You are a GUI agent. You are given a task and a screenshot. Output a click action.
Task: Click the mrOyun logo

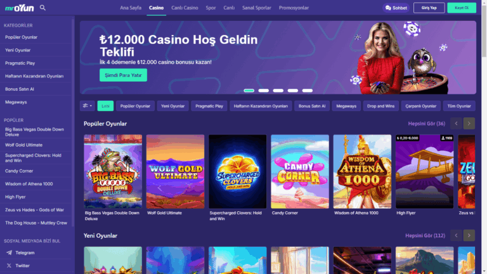[x=19, y=8]
